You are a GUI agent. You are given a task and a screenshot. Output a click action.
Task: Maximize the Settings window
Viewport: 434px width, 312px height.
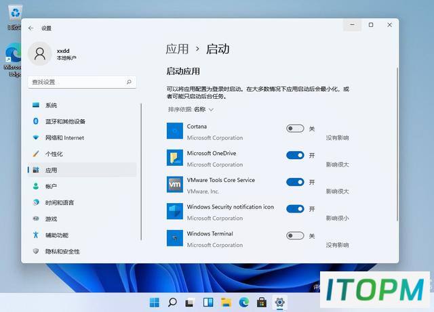pos(371,25)
